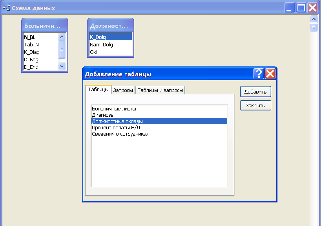Select the D_End field
Viewport: 321px width, 226px height.
41,67
